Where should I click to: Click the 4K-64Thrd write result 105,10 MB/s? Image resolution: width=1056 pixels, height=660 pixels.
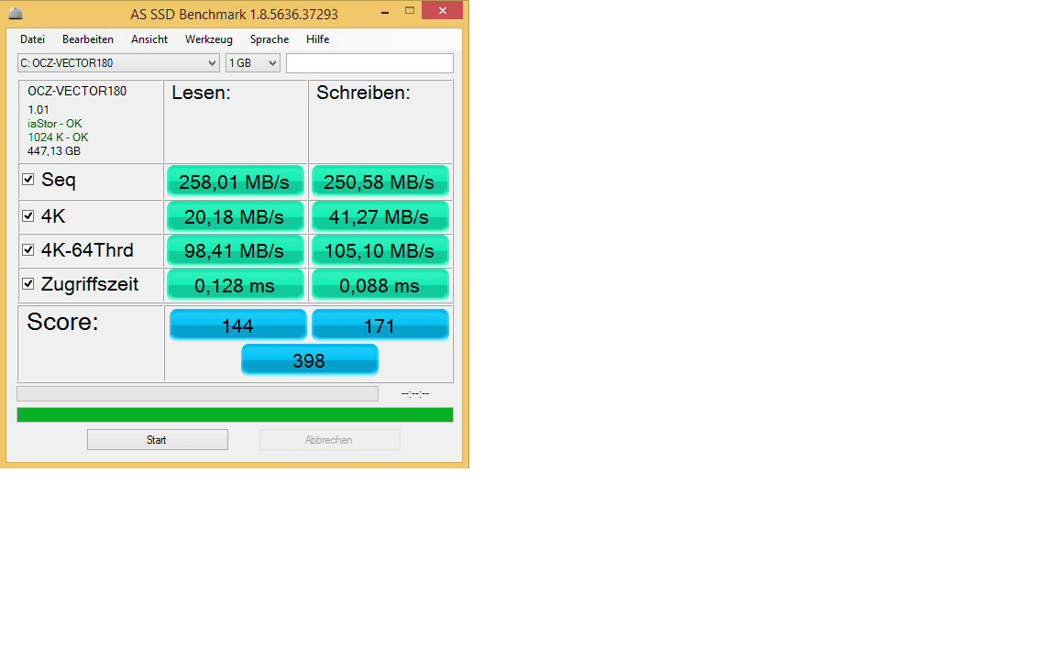(379, 250)
